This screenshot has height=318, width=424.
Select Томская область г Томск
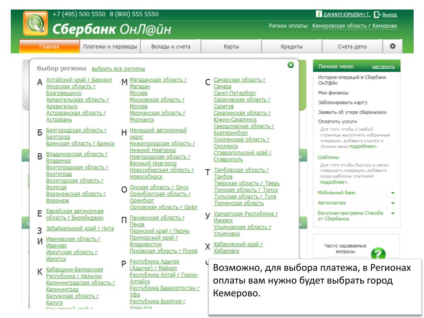tap(246, 190)
